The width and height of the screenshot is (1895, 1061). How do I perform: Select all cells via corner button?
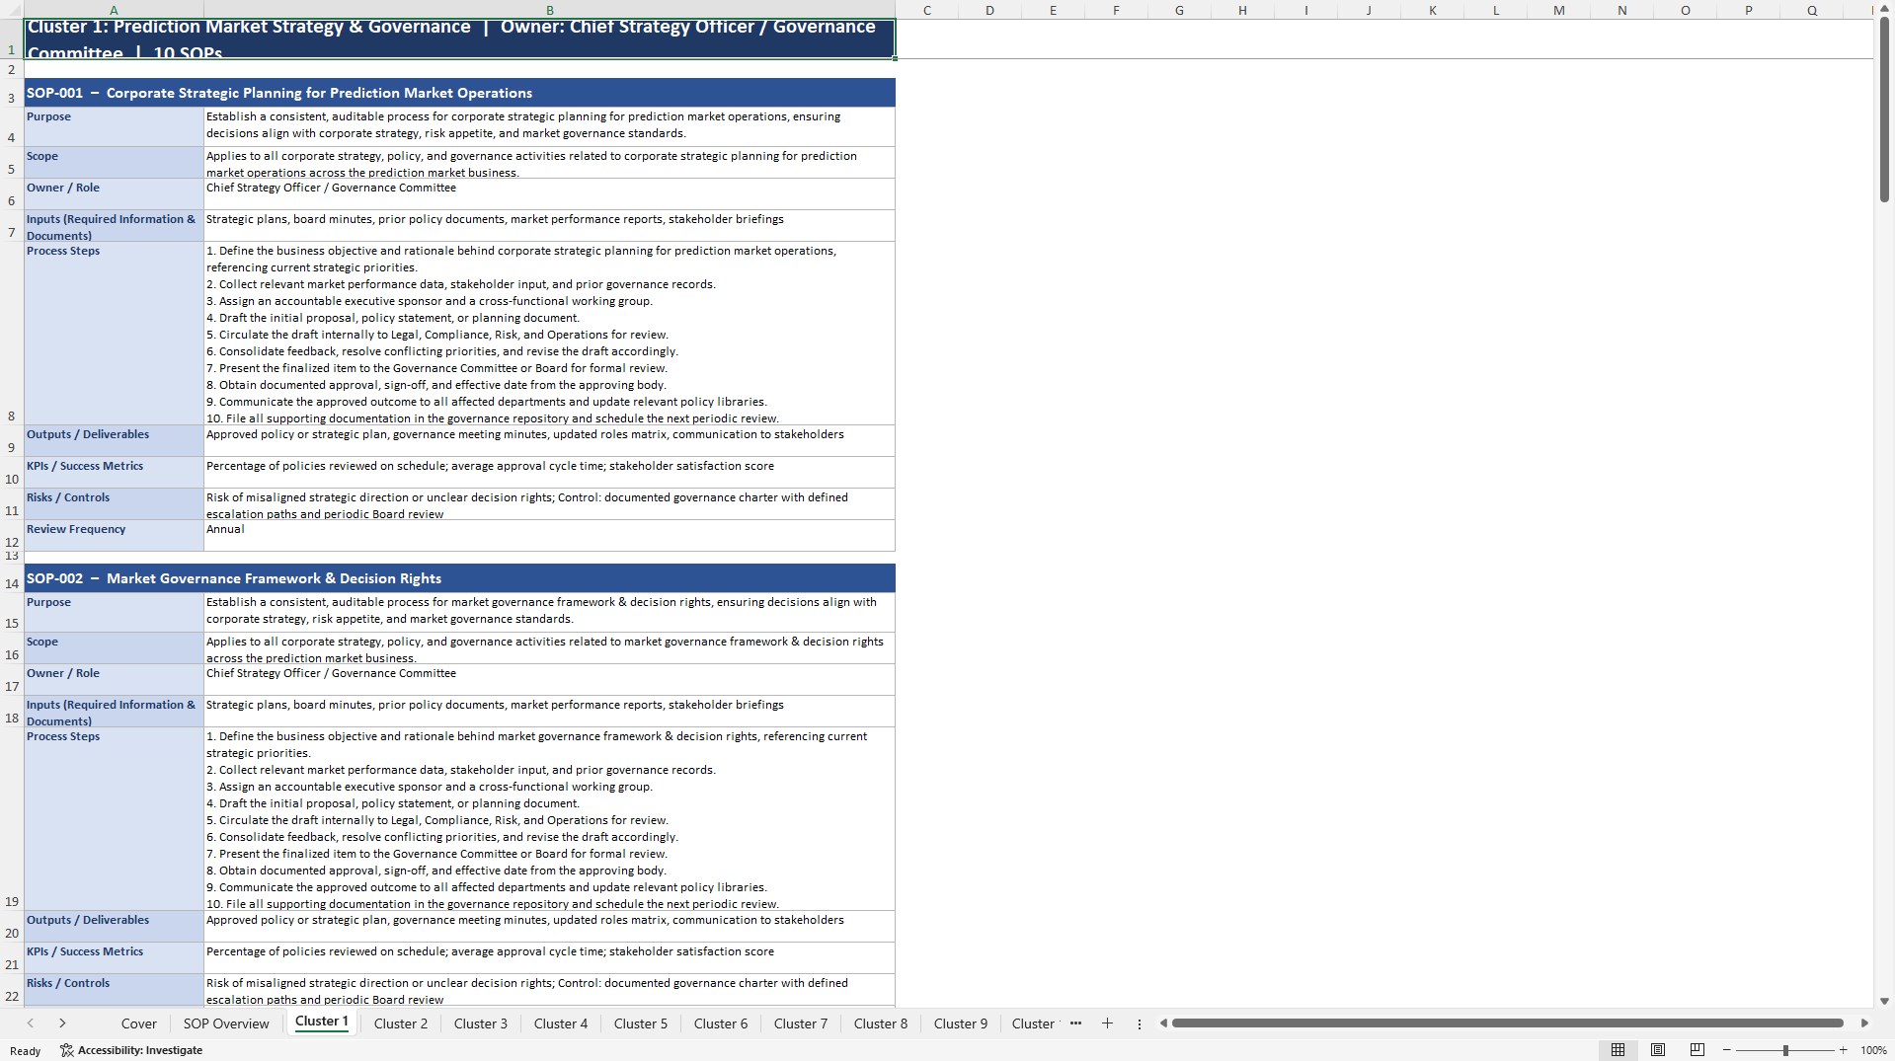(x=12, y=9)
